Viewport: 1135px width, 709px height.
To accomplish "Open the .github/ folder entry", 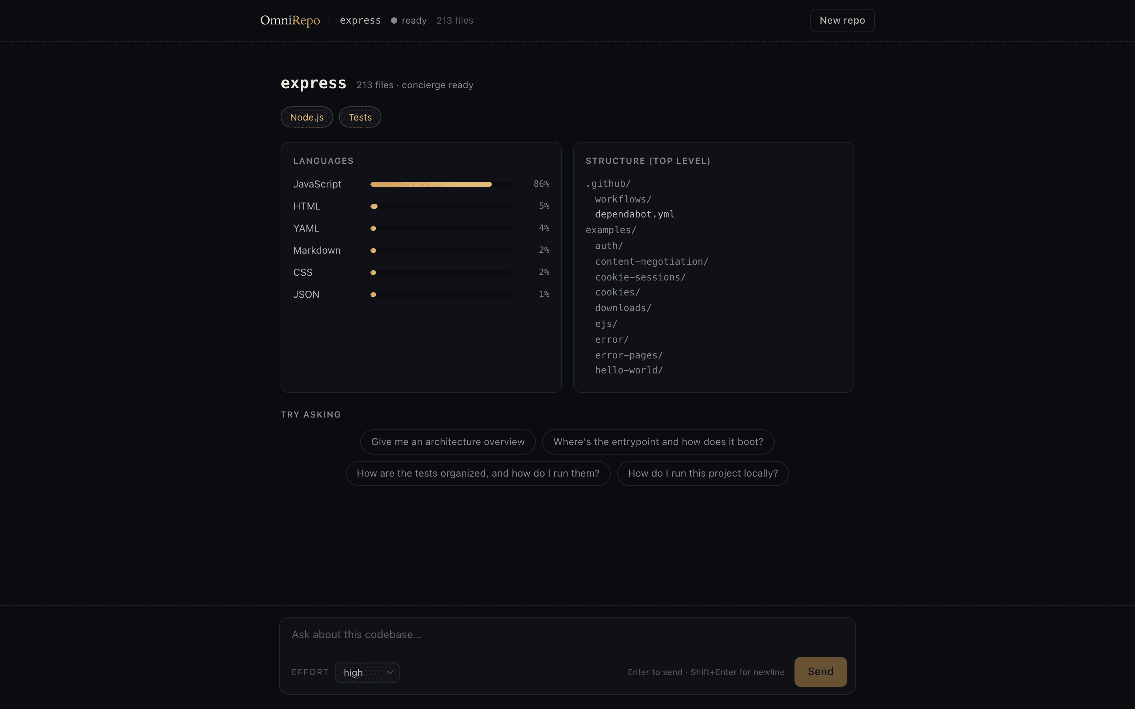I will pos(608,183).
